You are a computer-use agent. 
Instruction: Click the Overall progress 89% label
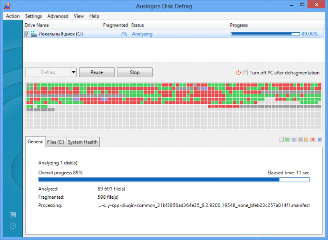pyautogui.click(x=60, y=173)
